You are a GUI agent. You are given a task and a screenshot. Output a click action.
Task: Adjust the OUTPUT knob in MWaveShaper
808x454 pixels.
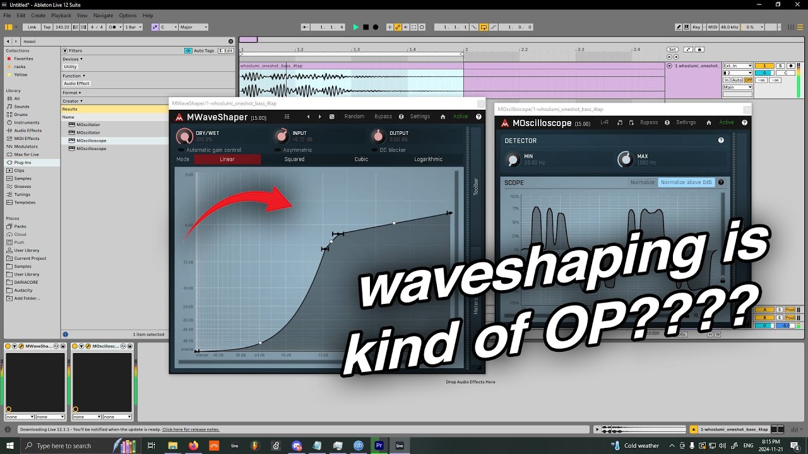[x=377, y=136]
